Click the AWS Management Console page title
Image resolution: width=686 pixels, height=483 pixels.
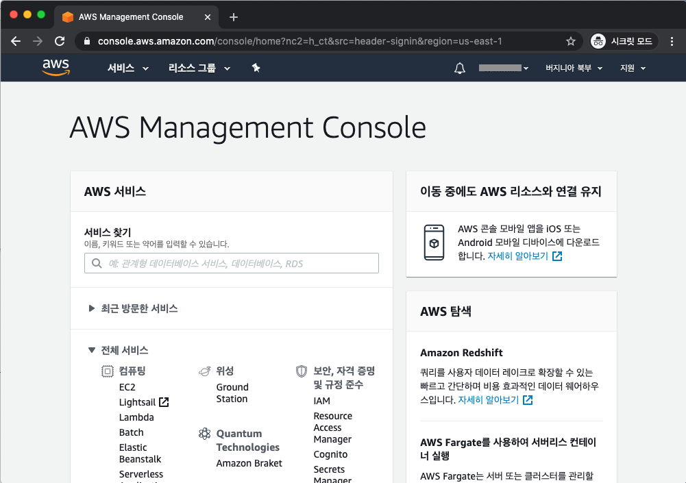point(247,127)
